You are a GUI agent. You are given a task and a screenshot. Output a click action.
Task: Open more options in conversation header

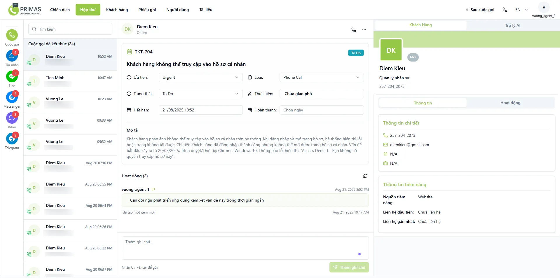tap(364, 30)
